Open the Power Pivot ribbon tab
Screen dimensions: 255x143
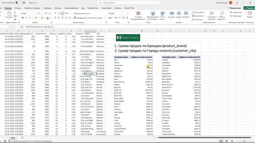tap(129, 8)
